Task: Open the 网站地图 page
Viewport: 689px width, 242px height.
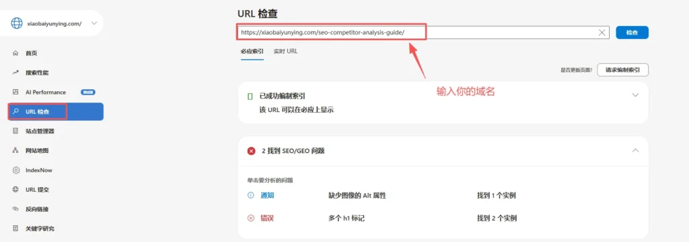Action: [37, 151]
